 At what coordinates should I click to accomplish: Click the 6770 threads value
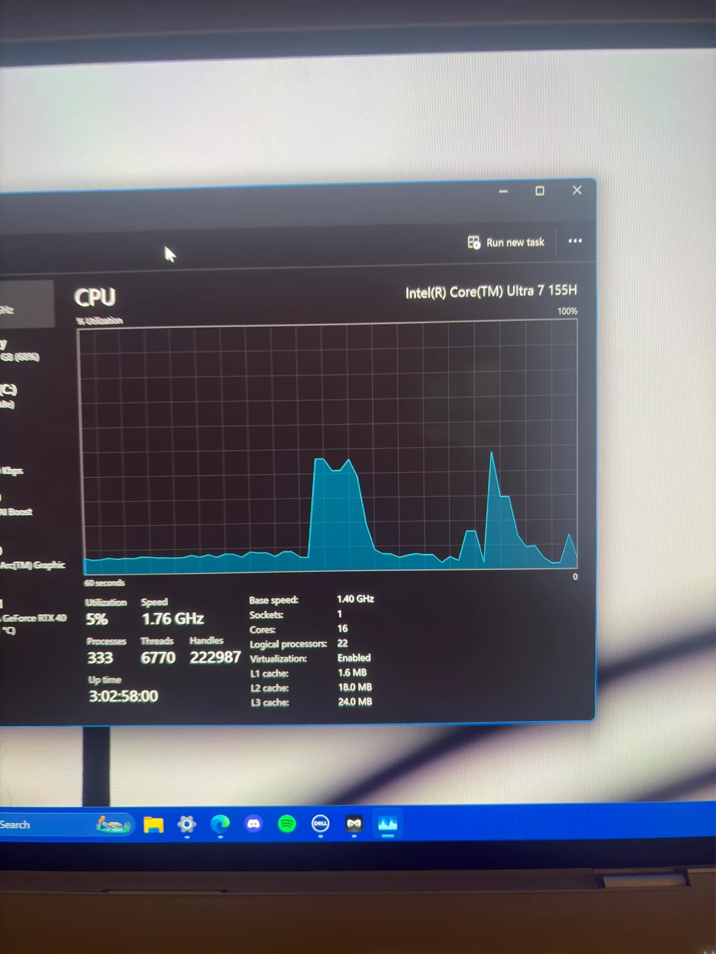[158, 658]
